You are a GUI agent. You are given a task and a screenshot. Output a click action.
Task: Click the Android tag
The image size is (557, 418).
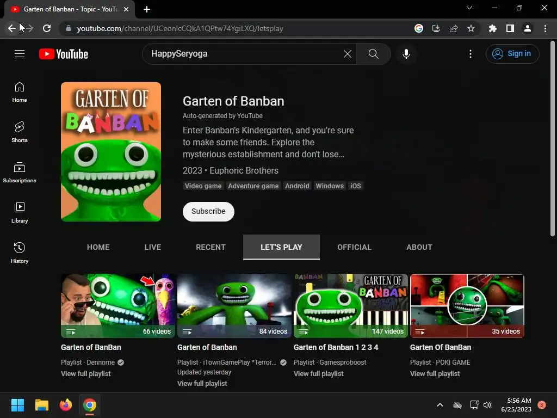pyautogui.click(x=297, y=186)
